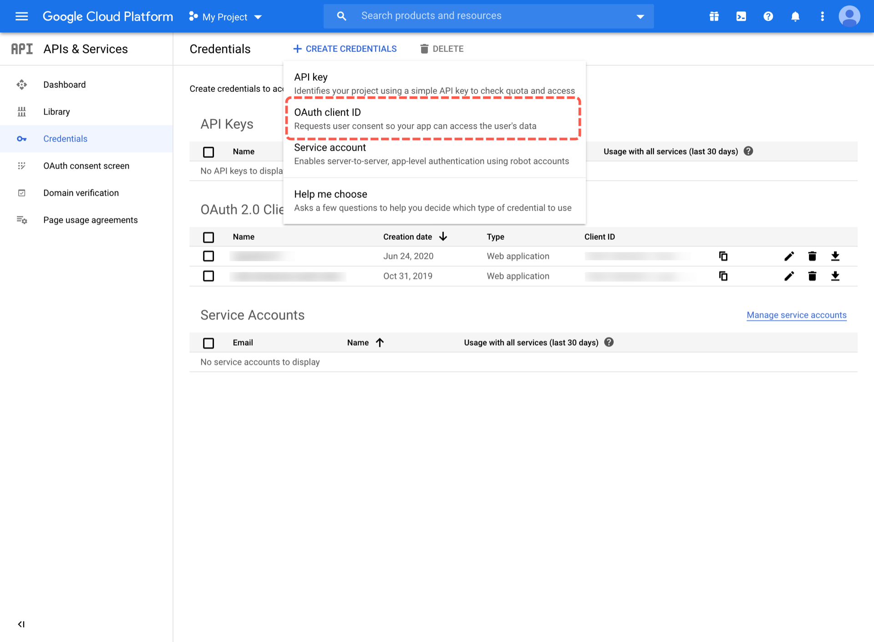Image resolution: width=874 pixels, height=642 pixels.
Task: Click the gift icon in top bar
Action: click(714, 16)
